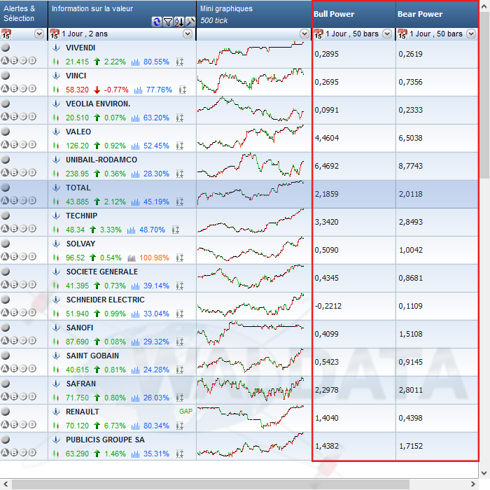Click horizontal scrollbar left arrow

pyautogui.click(x=6, y=484)
